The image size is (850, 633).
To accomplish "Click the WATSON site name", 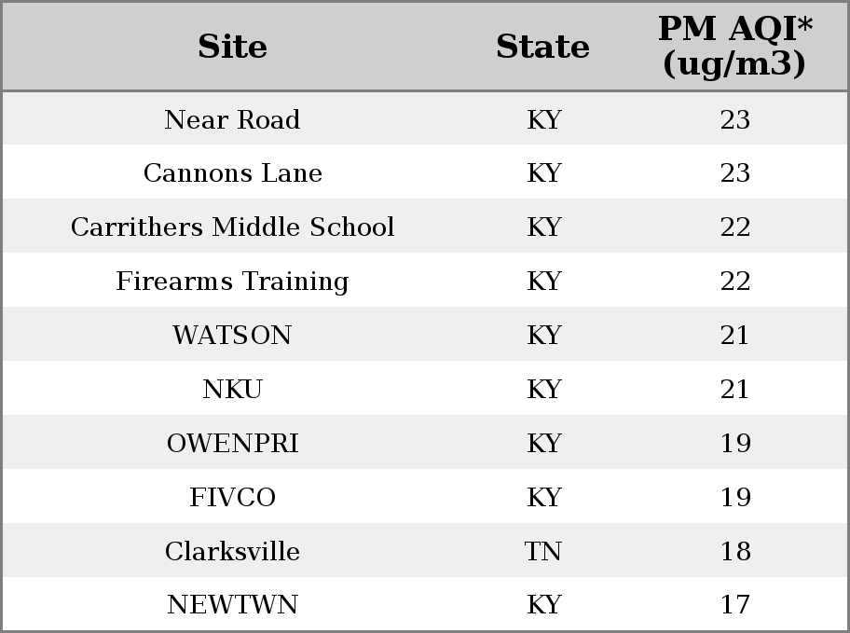I will point(232,336).
